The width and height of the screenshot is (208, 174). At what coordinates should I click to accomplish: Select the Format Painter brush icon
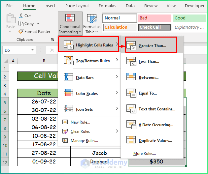pos(21,31)
